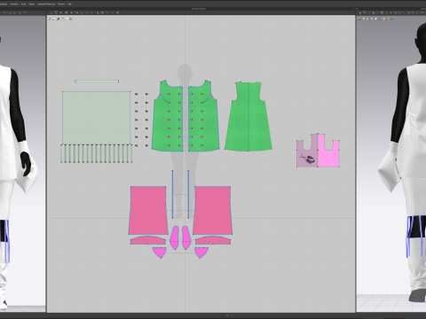Click the highlighted active tool in 2D toolbar
The image size is (426, 319).
click(x=56, y=12)
